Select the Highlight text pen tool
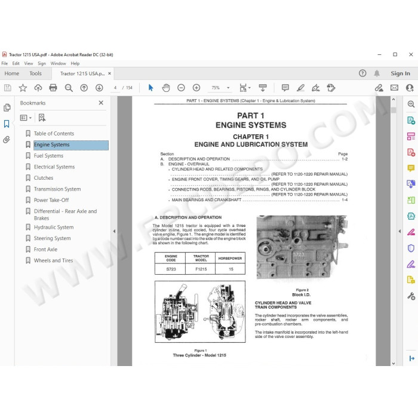Viewport: 418px width, 418px height. click(x=301, y=88)
